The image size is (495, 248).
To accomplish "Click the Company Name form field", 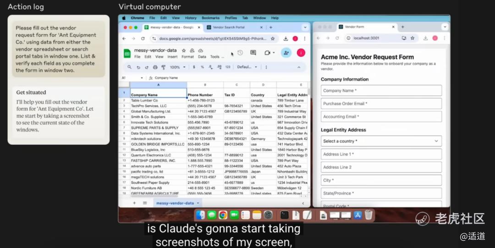I will coord(381,90).
